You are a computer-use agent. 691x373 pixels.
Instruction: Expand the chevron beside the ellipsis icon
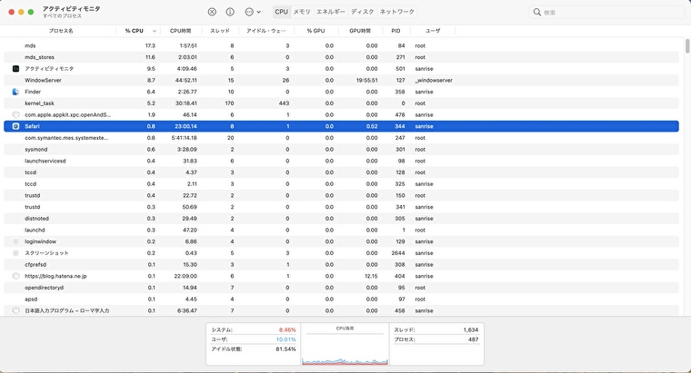point(259,13)
